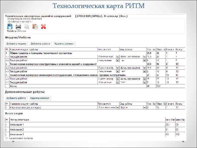Open Вид работы dropdown in row 3.1
Viewport: 197px width, 148px height.
point(144,79)
